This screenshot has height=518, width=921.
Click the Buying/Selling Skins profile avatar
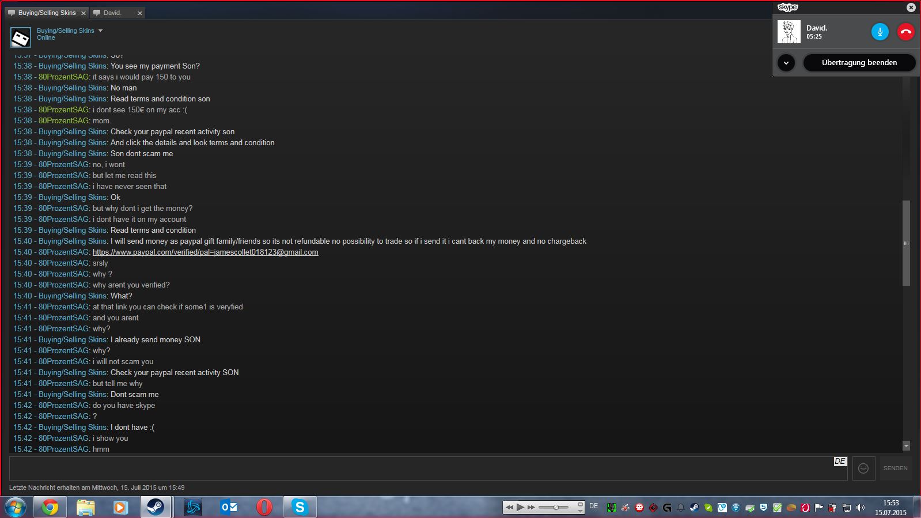click(x=21, y=38)
